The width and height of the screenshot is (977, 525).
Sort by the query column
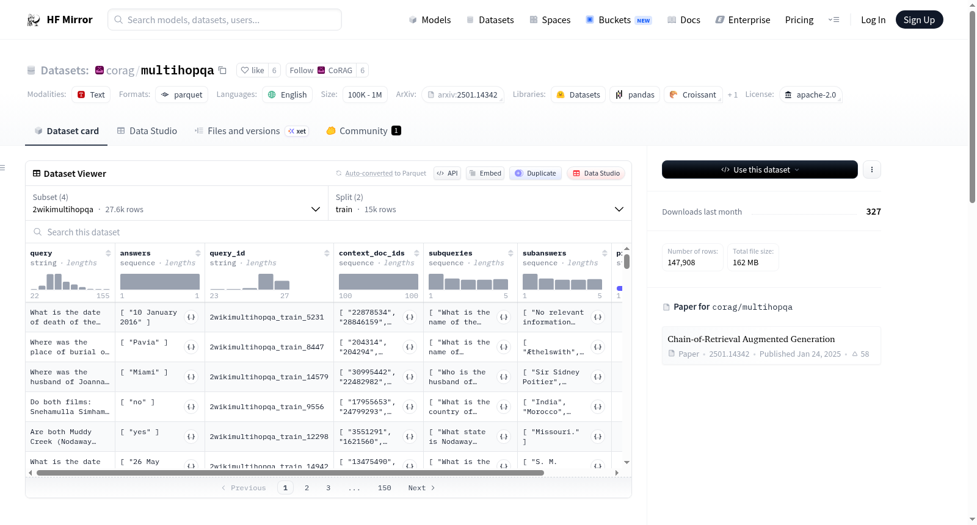[x=108, y=253]
